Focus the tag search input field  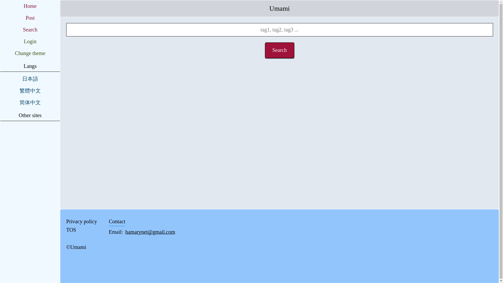(279, 30)
